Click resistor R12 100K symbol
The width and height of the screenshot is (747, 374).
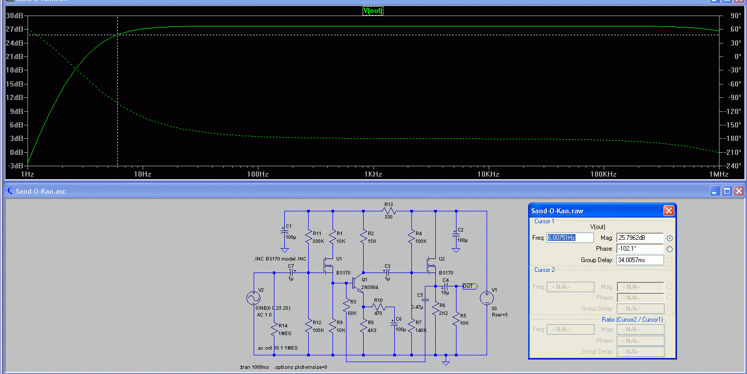point(308,325)
